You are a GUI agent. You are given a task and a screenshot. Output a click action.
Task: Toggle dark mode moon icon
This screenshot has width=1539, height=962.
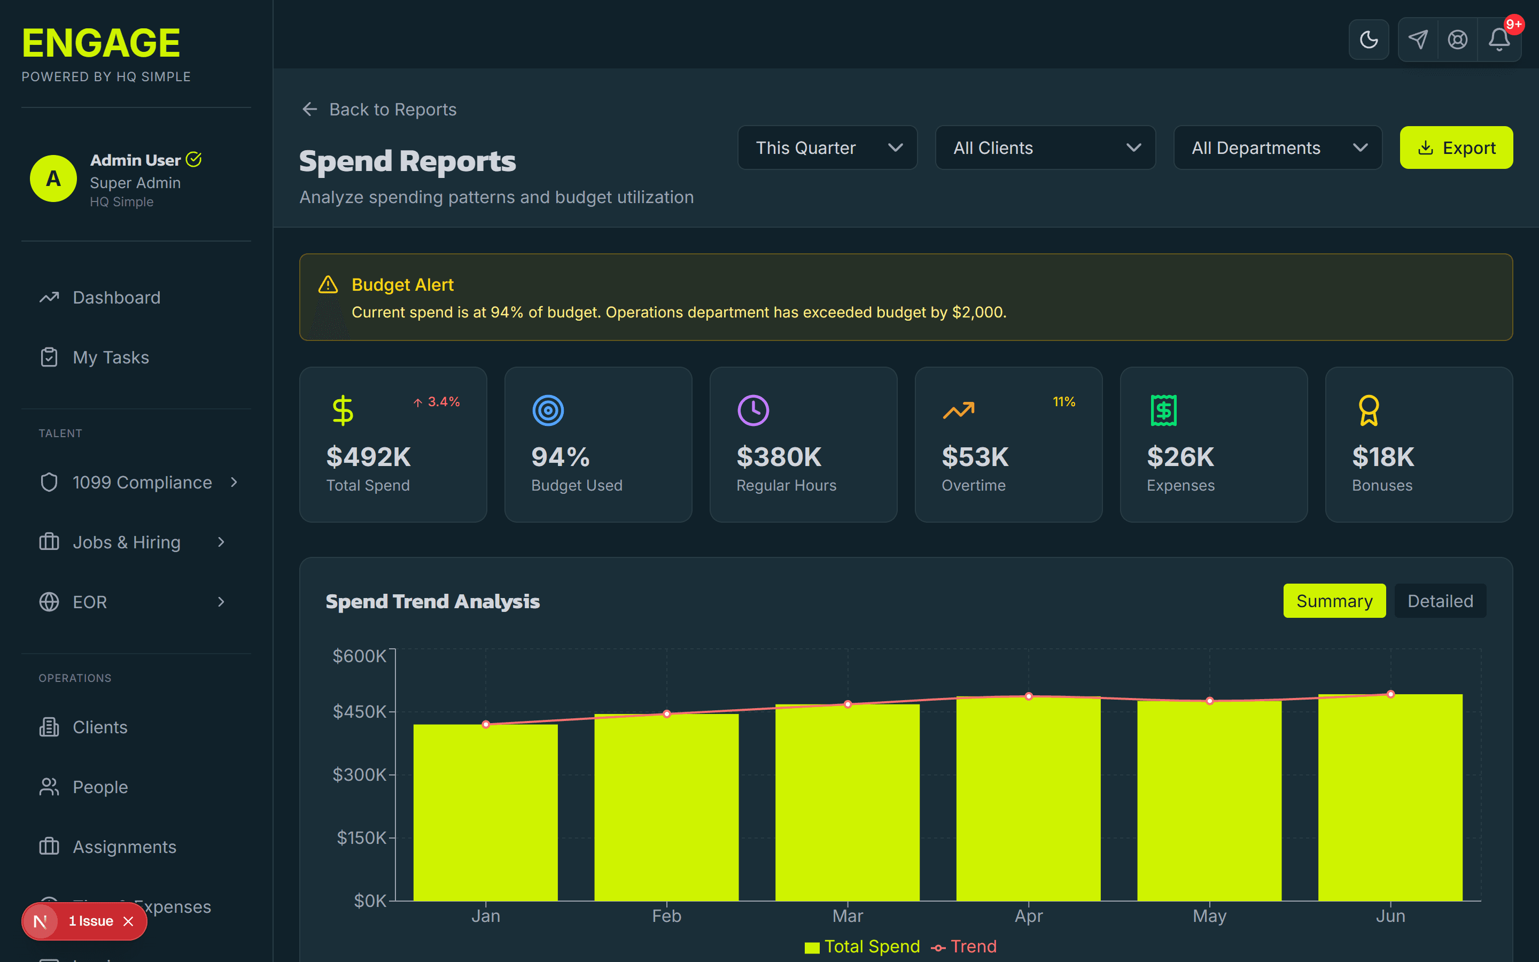pos(1369,40)
